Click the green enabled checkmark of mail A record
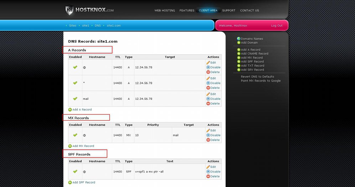 [x=75, y=99]
